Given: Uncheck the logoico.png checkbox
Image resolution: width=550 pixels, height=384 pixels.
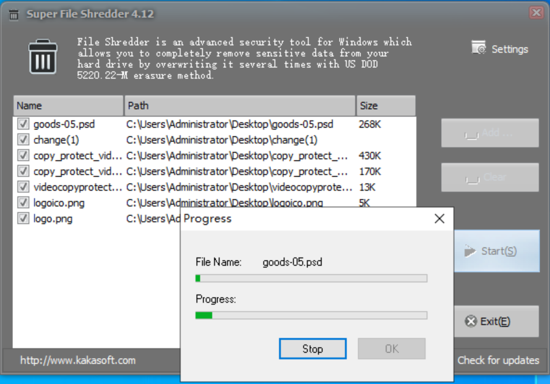Looking at the screenshot, I should [x=23, y=202].
